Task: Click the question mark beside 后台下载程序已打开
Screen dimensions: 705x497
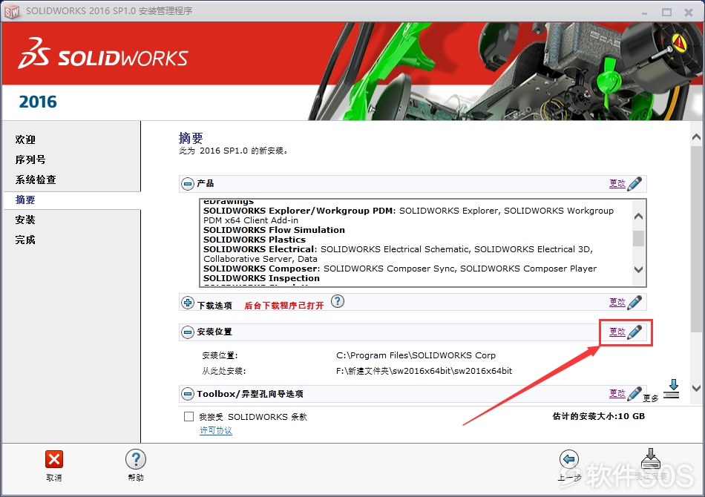Action: tap(337, 301)
